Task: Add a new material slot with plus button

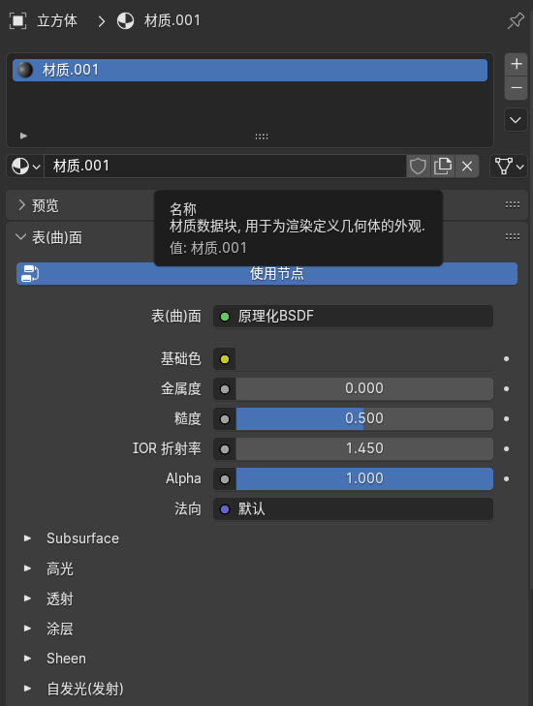Action: pos(517,64)
